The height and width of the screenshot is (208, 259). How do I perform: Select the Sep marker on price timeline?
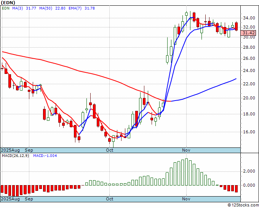tap(29, 150)
